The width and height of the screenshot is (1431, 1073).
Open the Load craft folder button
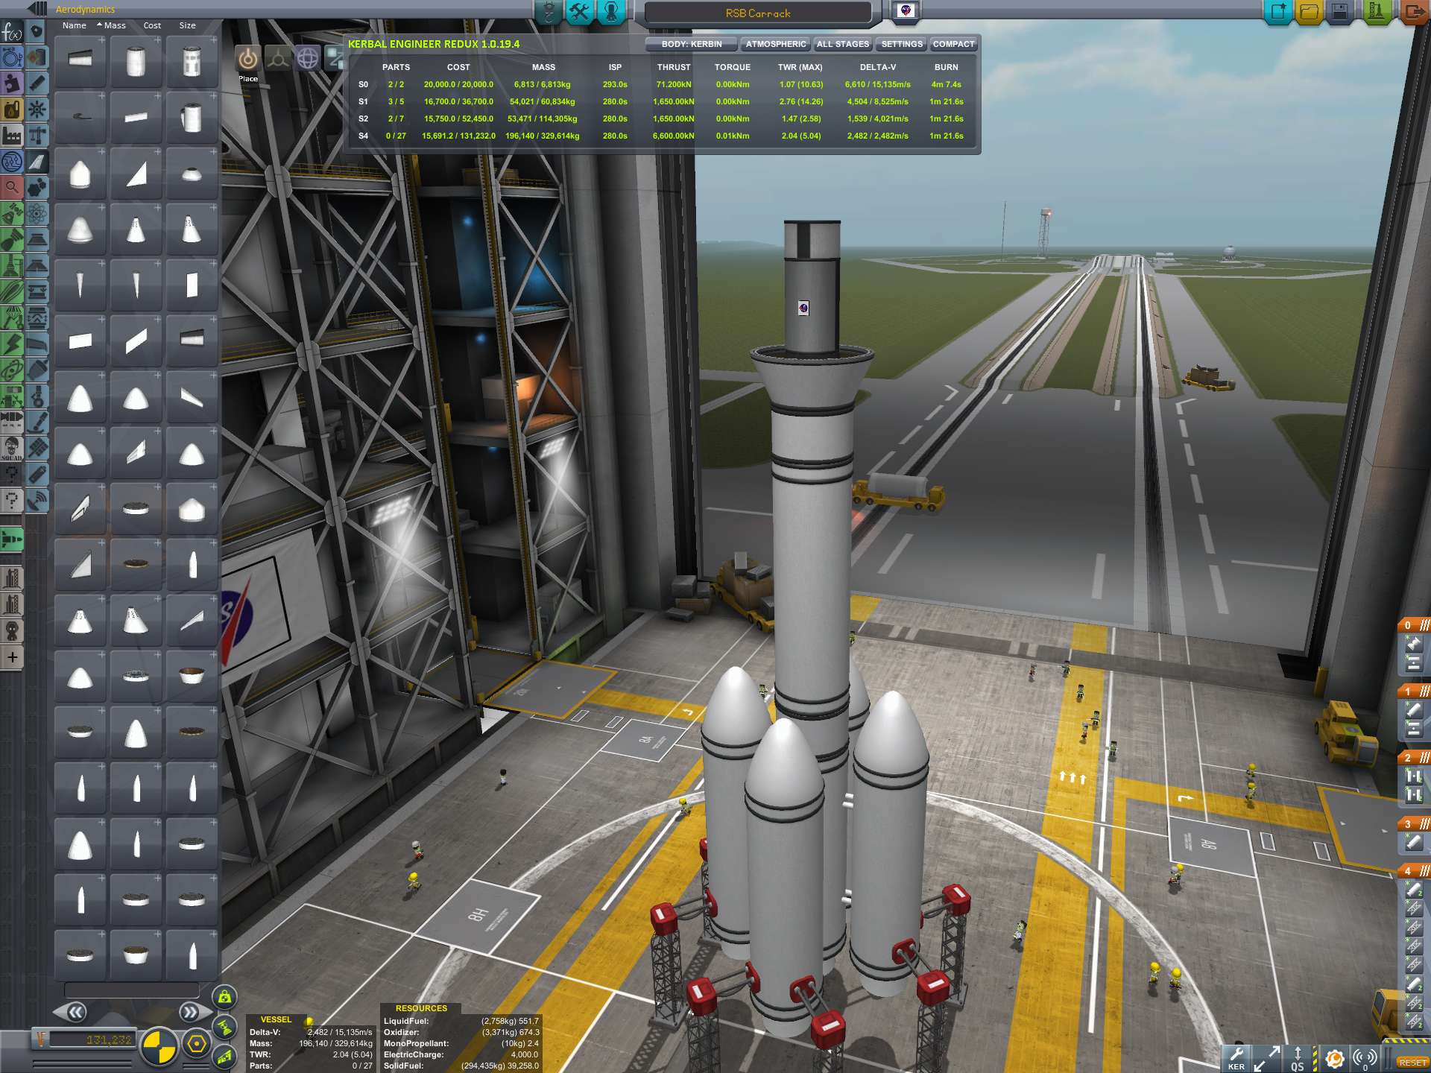(1310, 13)
